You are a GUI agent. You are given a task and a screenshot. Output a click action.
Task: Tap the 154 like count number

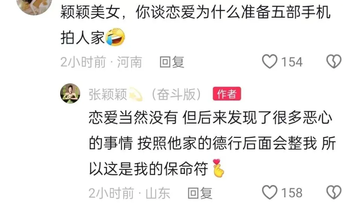(x=292, y=62)
